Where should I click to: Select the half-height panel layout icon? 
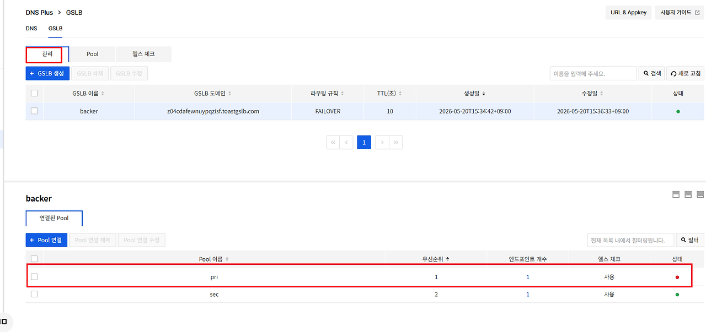[688, 194]
